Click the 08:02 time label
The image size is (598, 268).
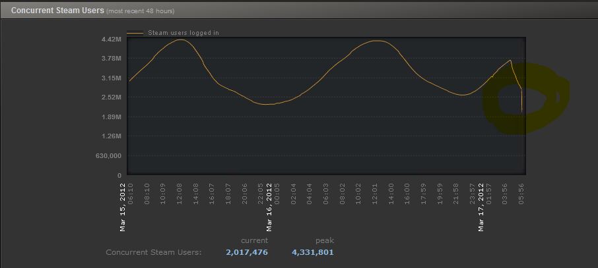(x=342, y=194)
